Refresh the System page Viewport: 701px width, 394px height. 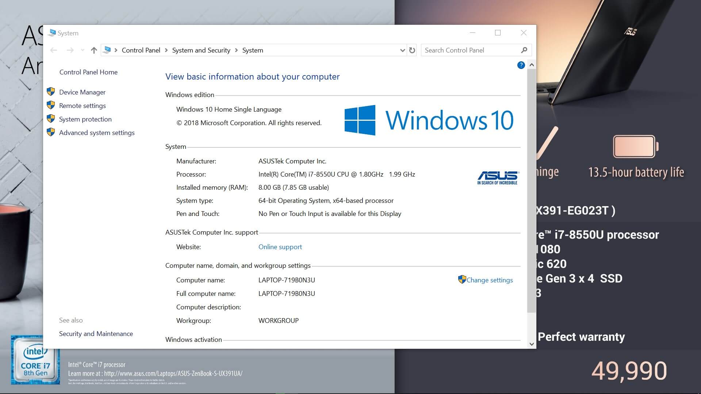[412, 50]
